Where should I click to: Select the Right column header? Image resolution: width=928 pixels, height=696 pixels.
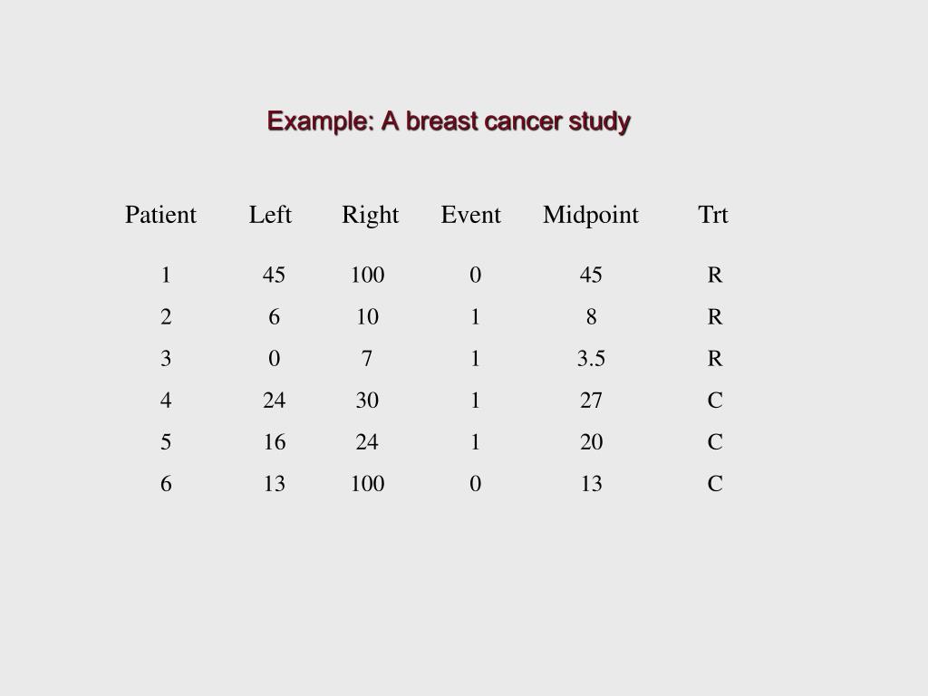point(370,216)
